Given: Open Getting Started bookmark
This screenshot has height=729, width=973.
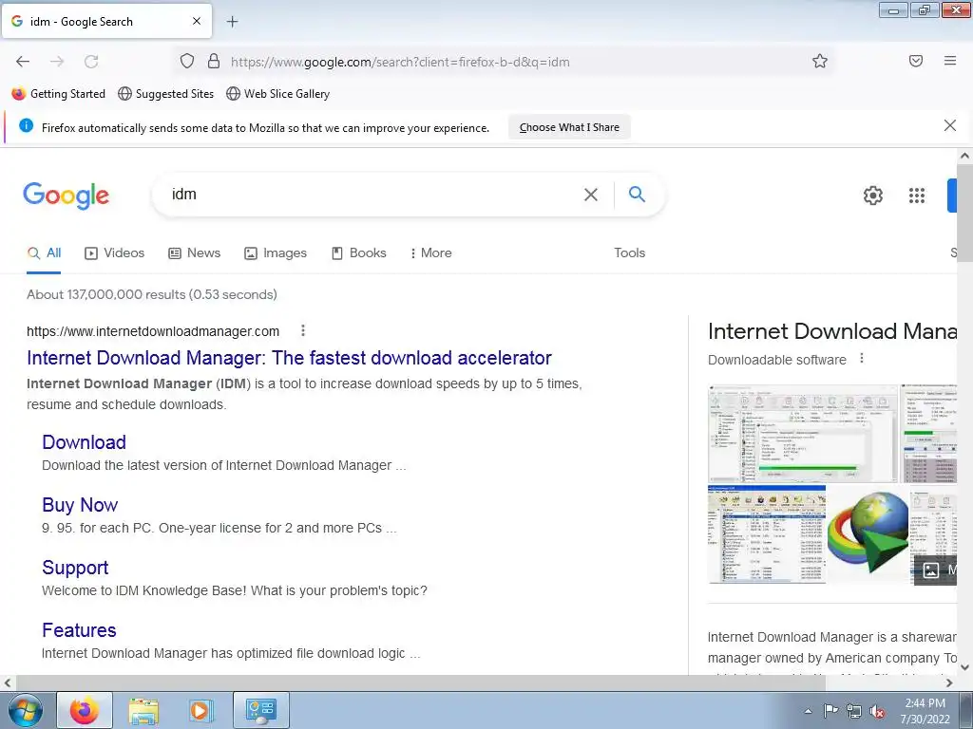Looking at the screenshot, I should coord(59,94).
